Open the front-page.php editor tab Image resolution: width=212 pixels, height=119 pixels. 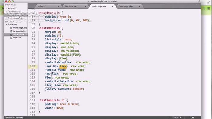(x=126, y=6)
